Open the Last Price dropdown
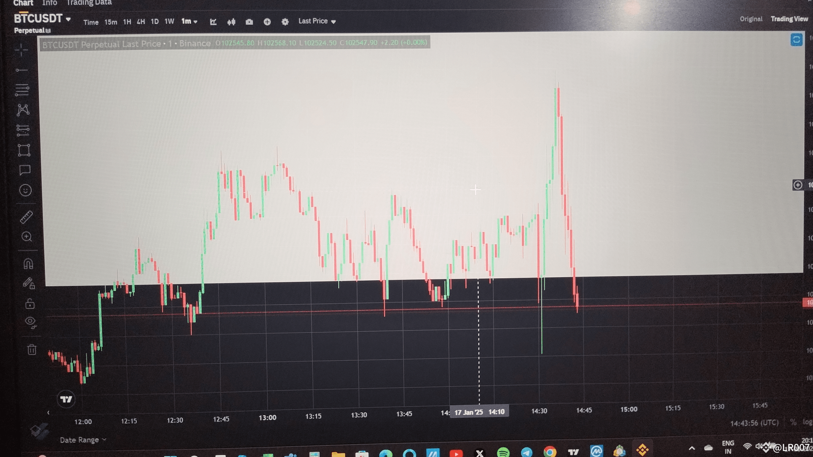 (317, 21)
